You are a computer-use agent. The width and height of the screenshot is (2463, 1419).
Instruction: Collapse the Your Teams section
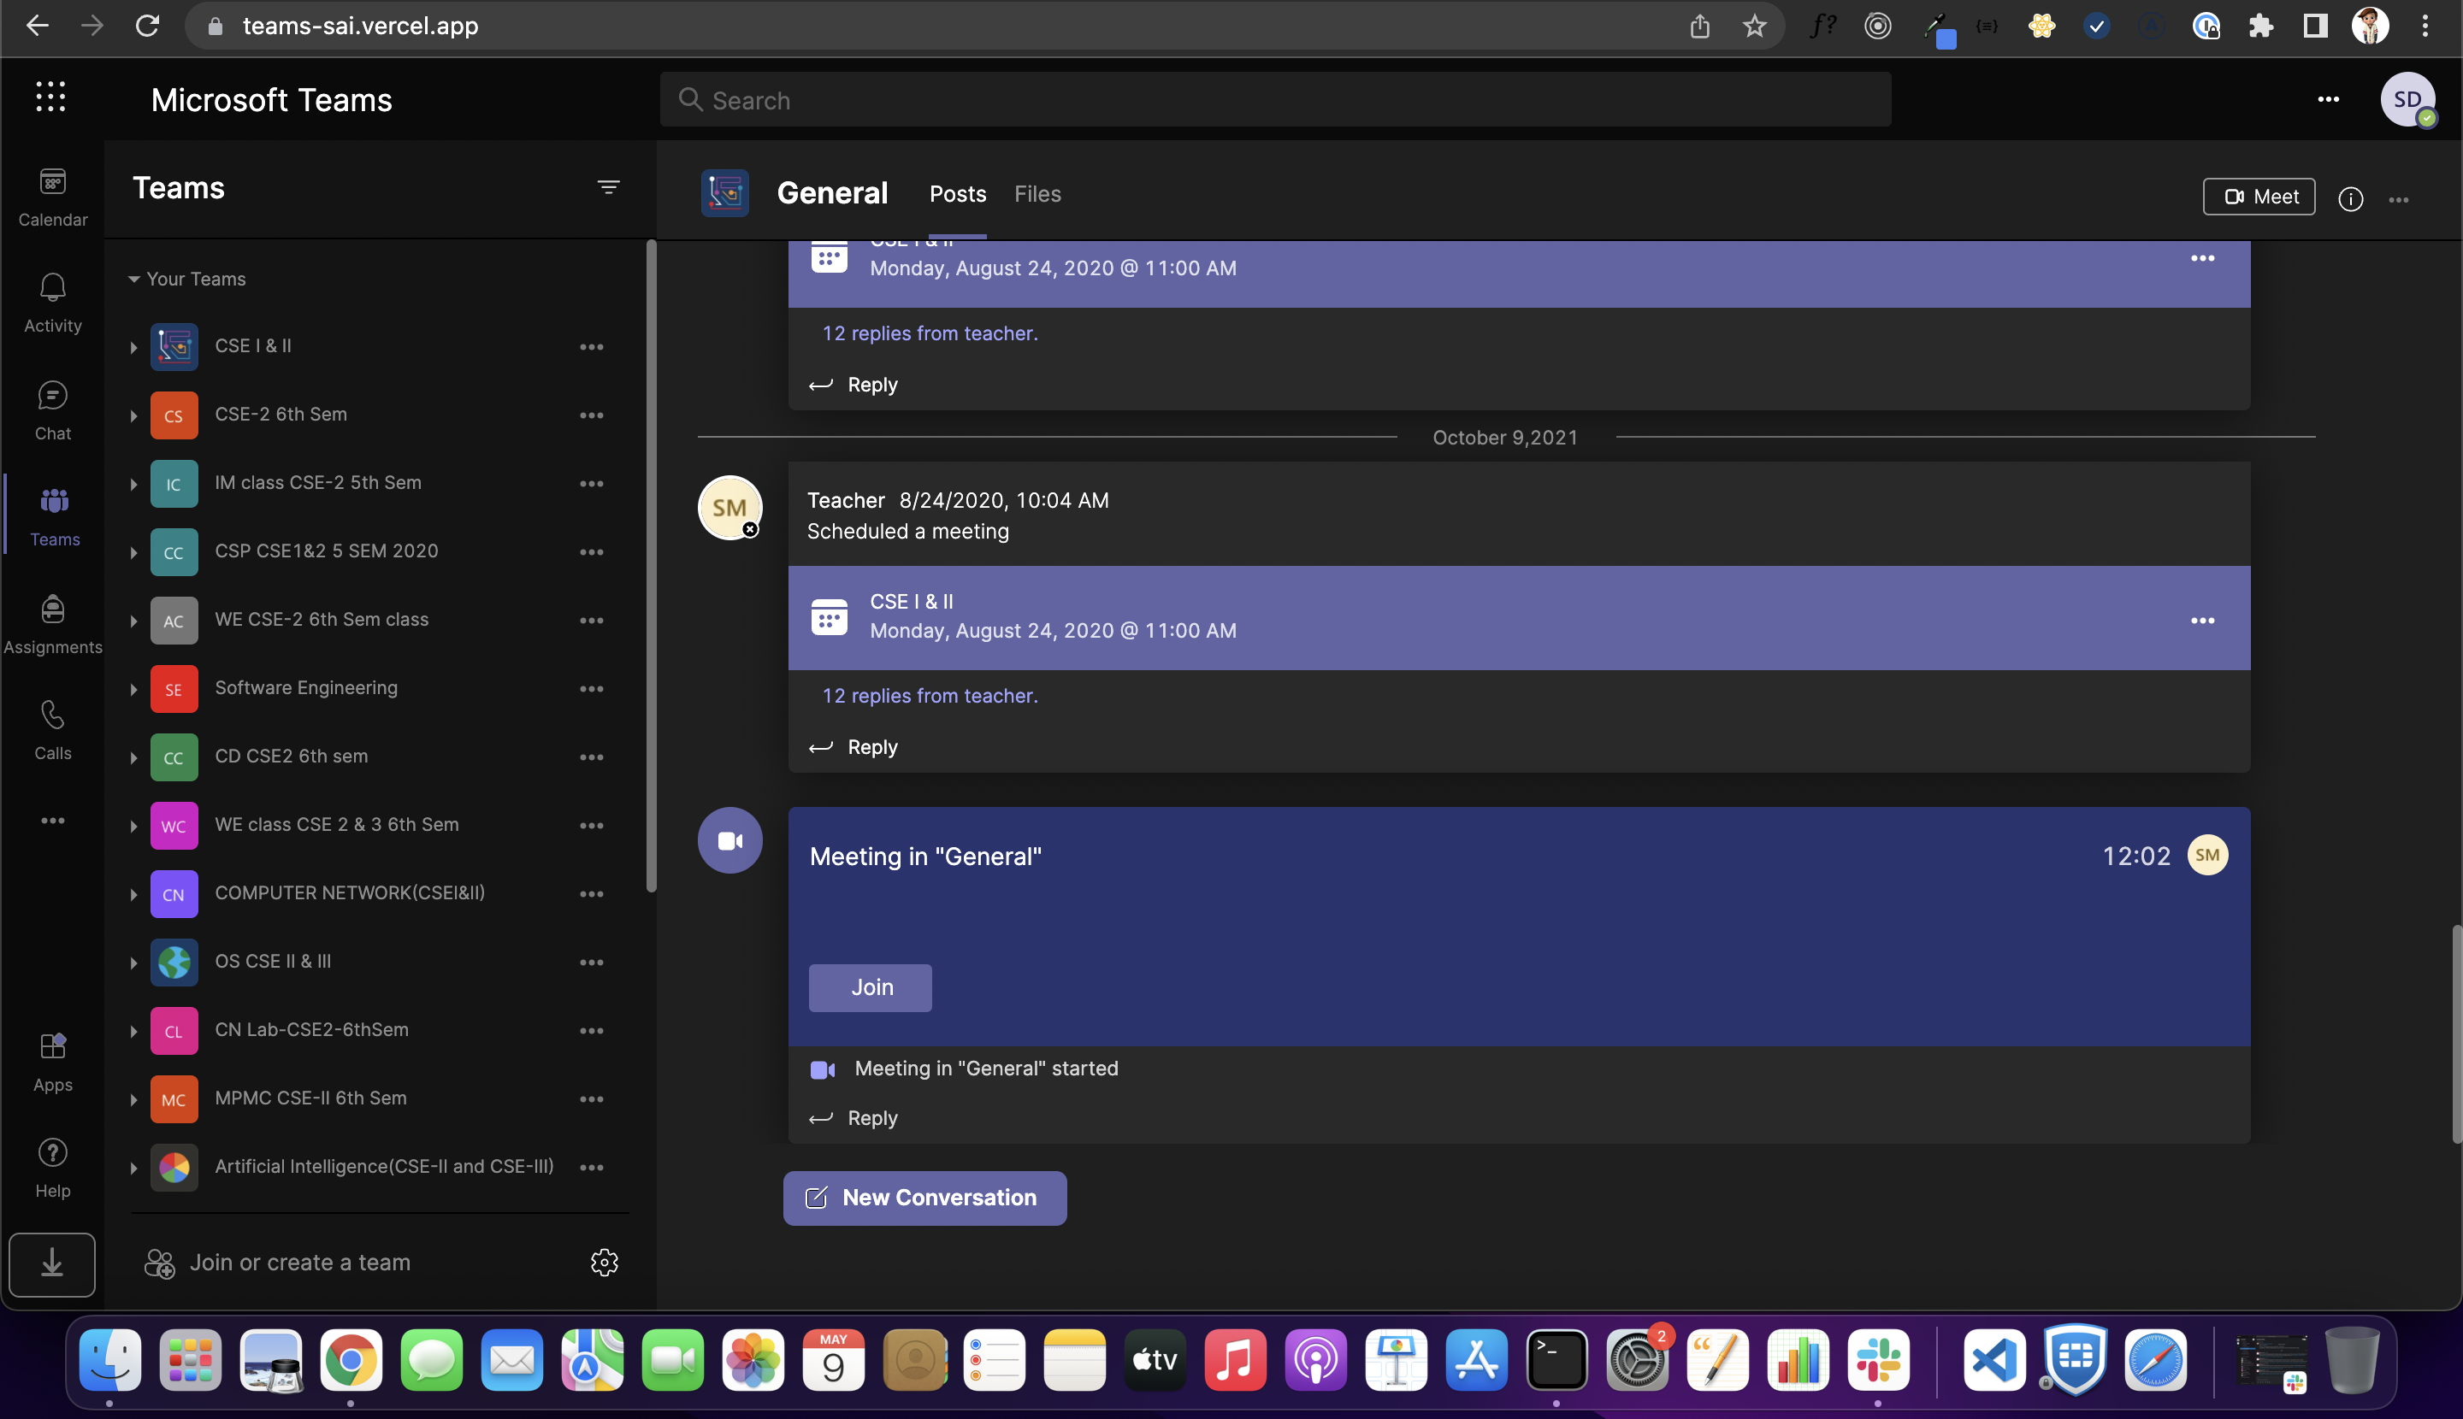[134, 279]
